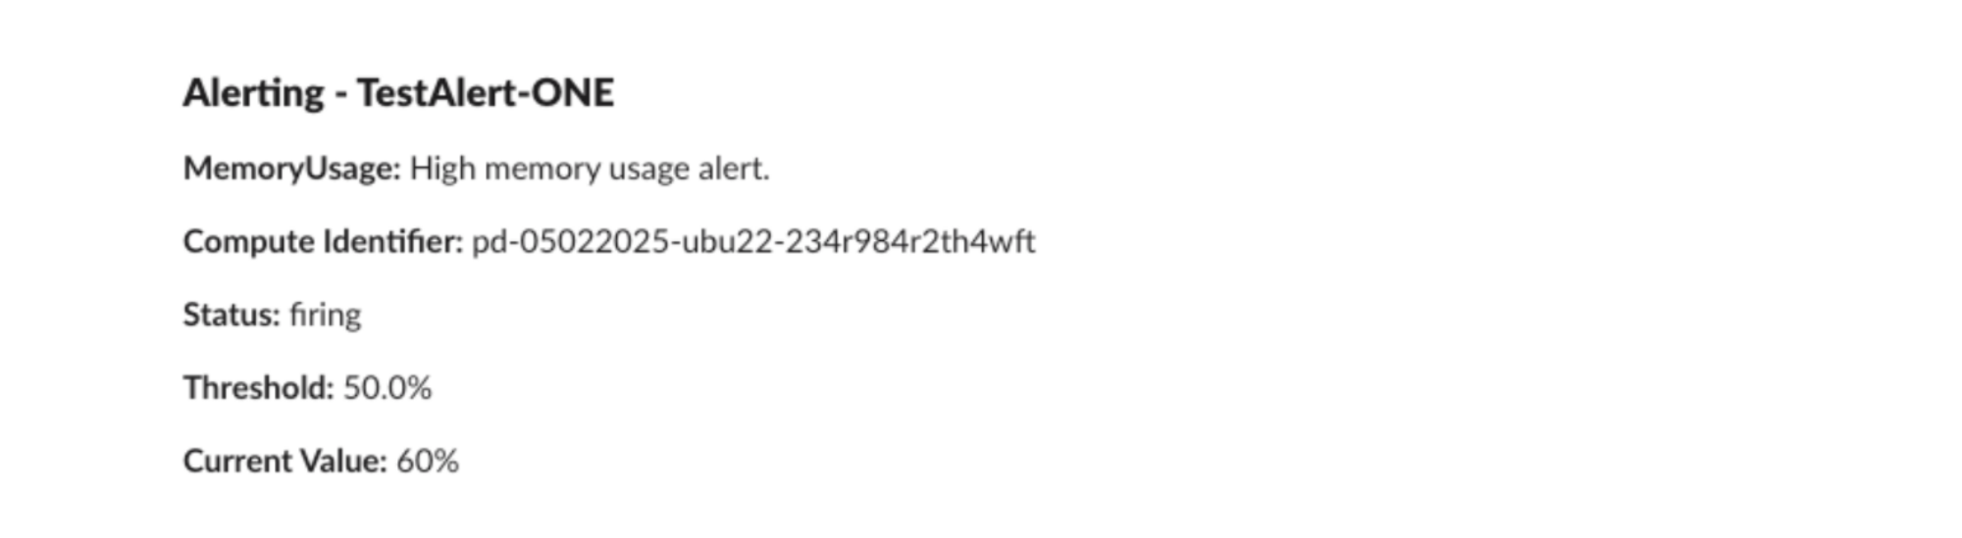
Task: Click the bold word "Current"
Action: [237, 461]
